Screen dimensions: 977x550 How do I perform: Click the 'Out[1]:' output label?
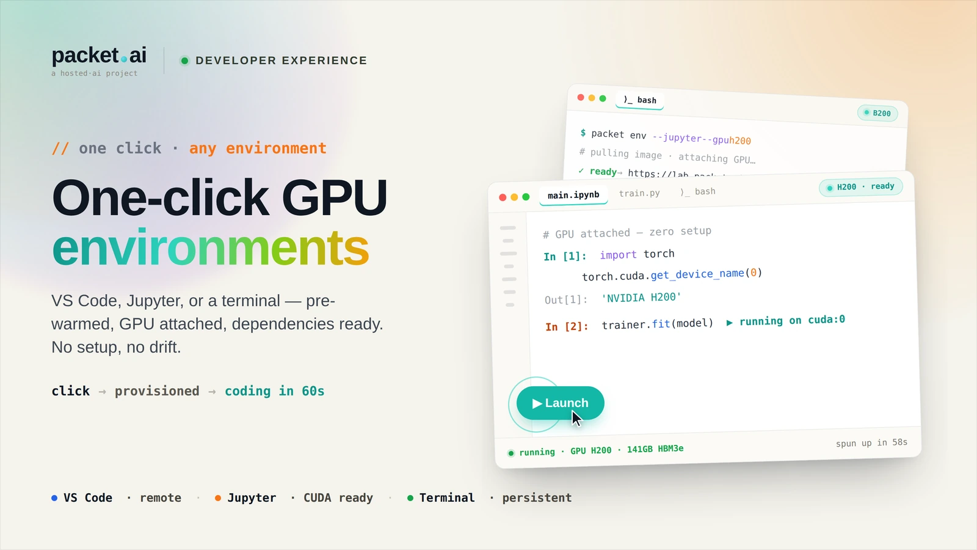(x=566, y=299)
